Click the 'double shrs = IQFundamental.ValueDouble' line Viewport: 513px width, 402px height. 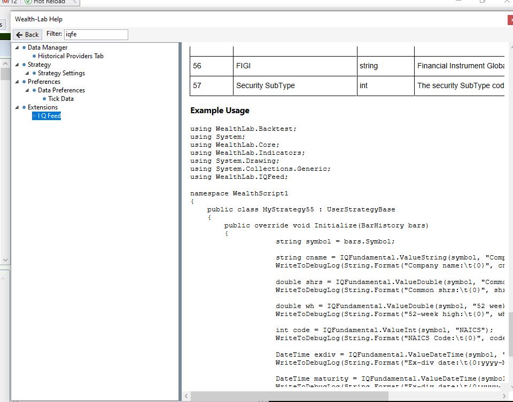390,282
